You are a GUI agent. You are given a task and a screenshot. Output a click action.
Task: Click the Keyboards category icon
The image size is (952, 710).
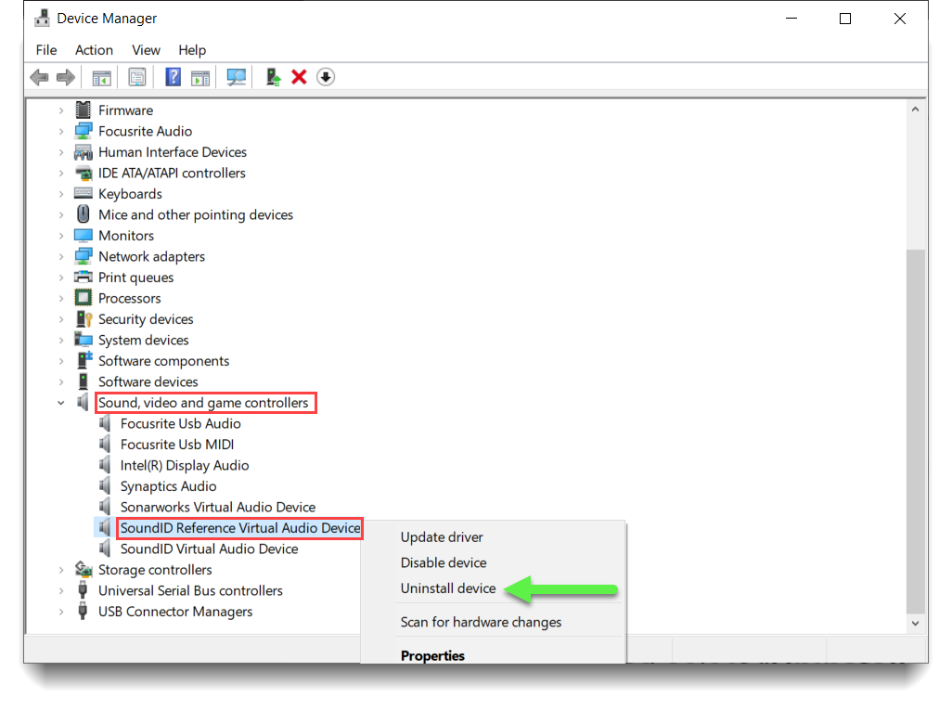coord(84,193)
